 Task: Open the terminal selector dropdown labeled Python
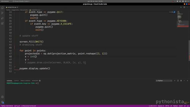164,81
